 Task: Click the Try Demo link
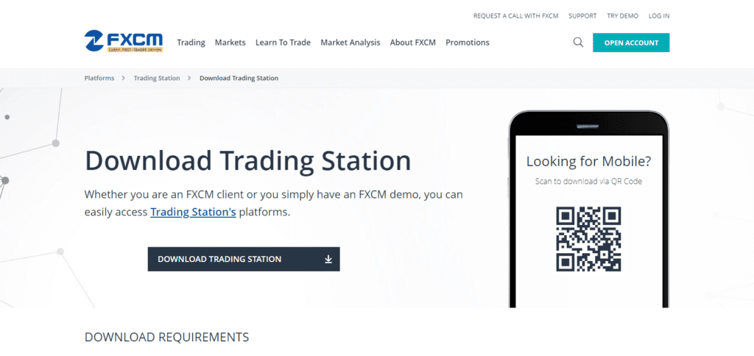coord(623,16)
